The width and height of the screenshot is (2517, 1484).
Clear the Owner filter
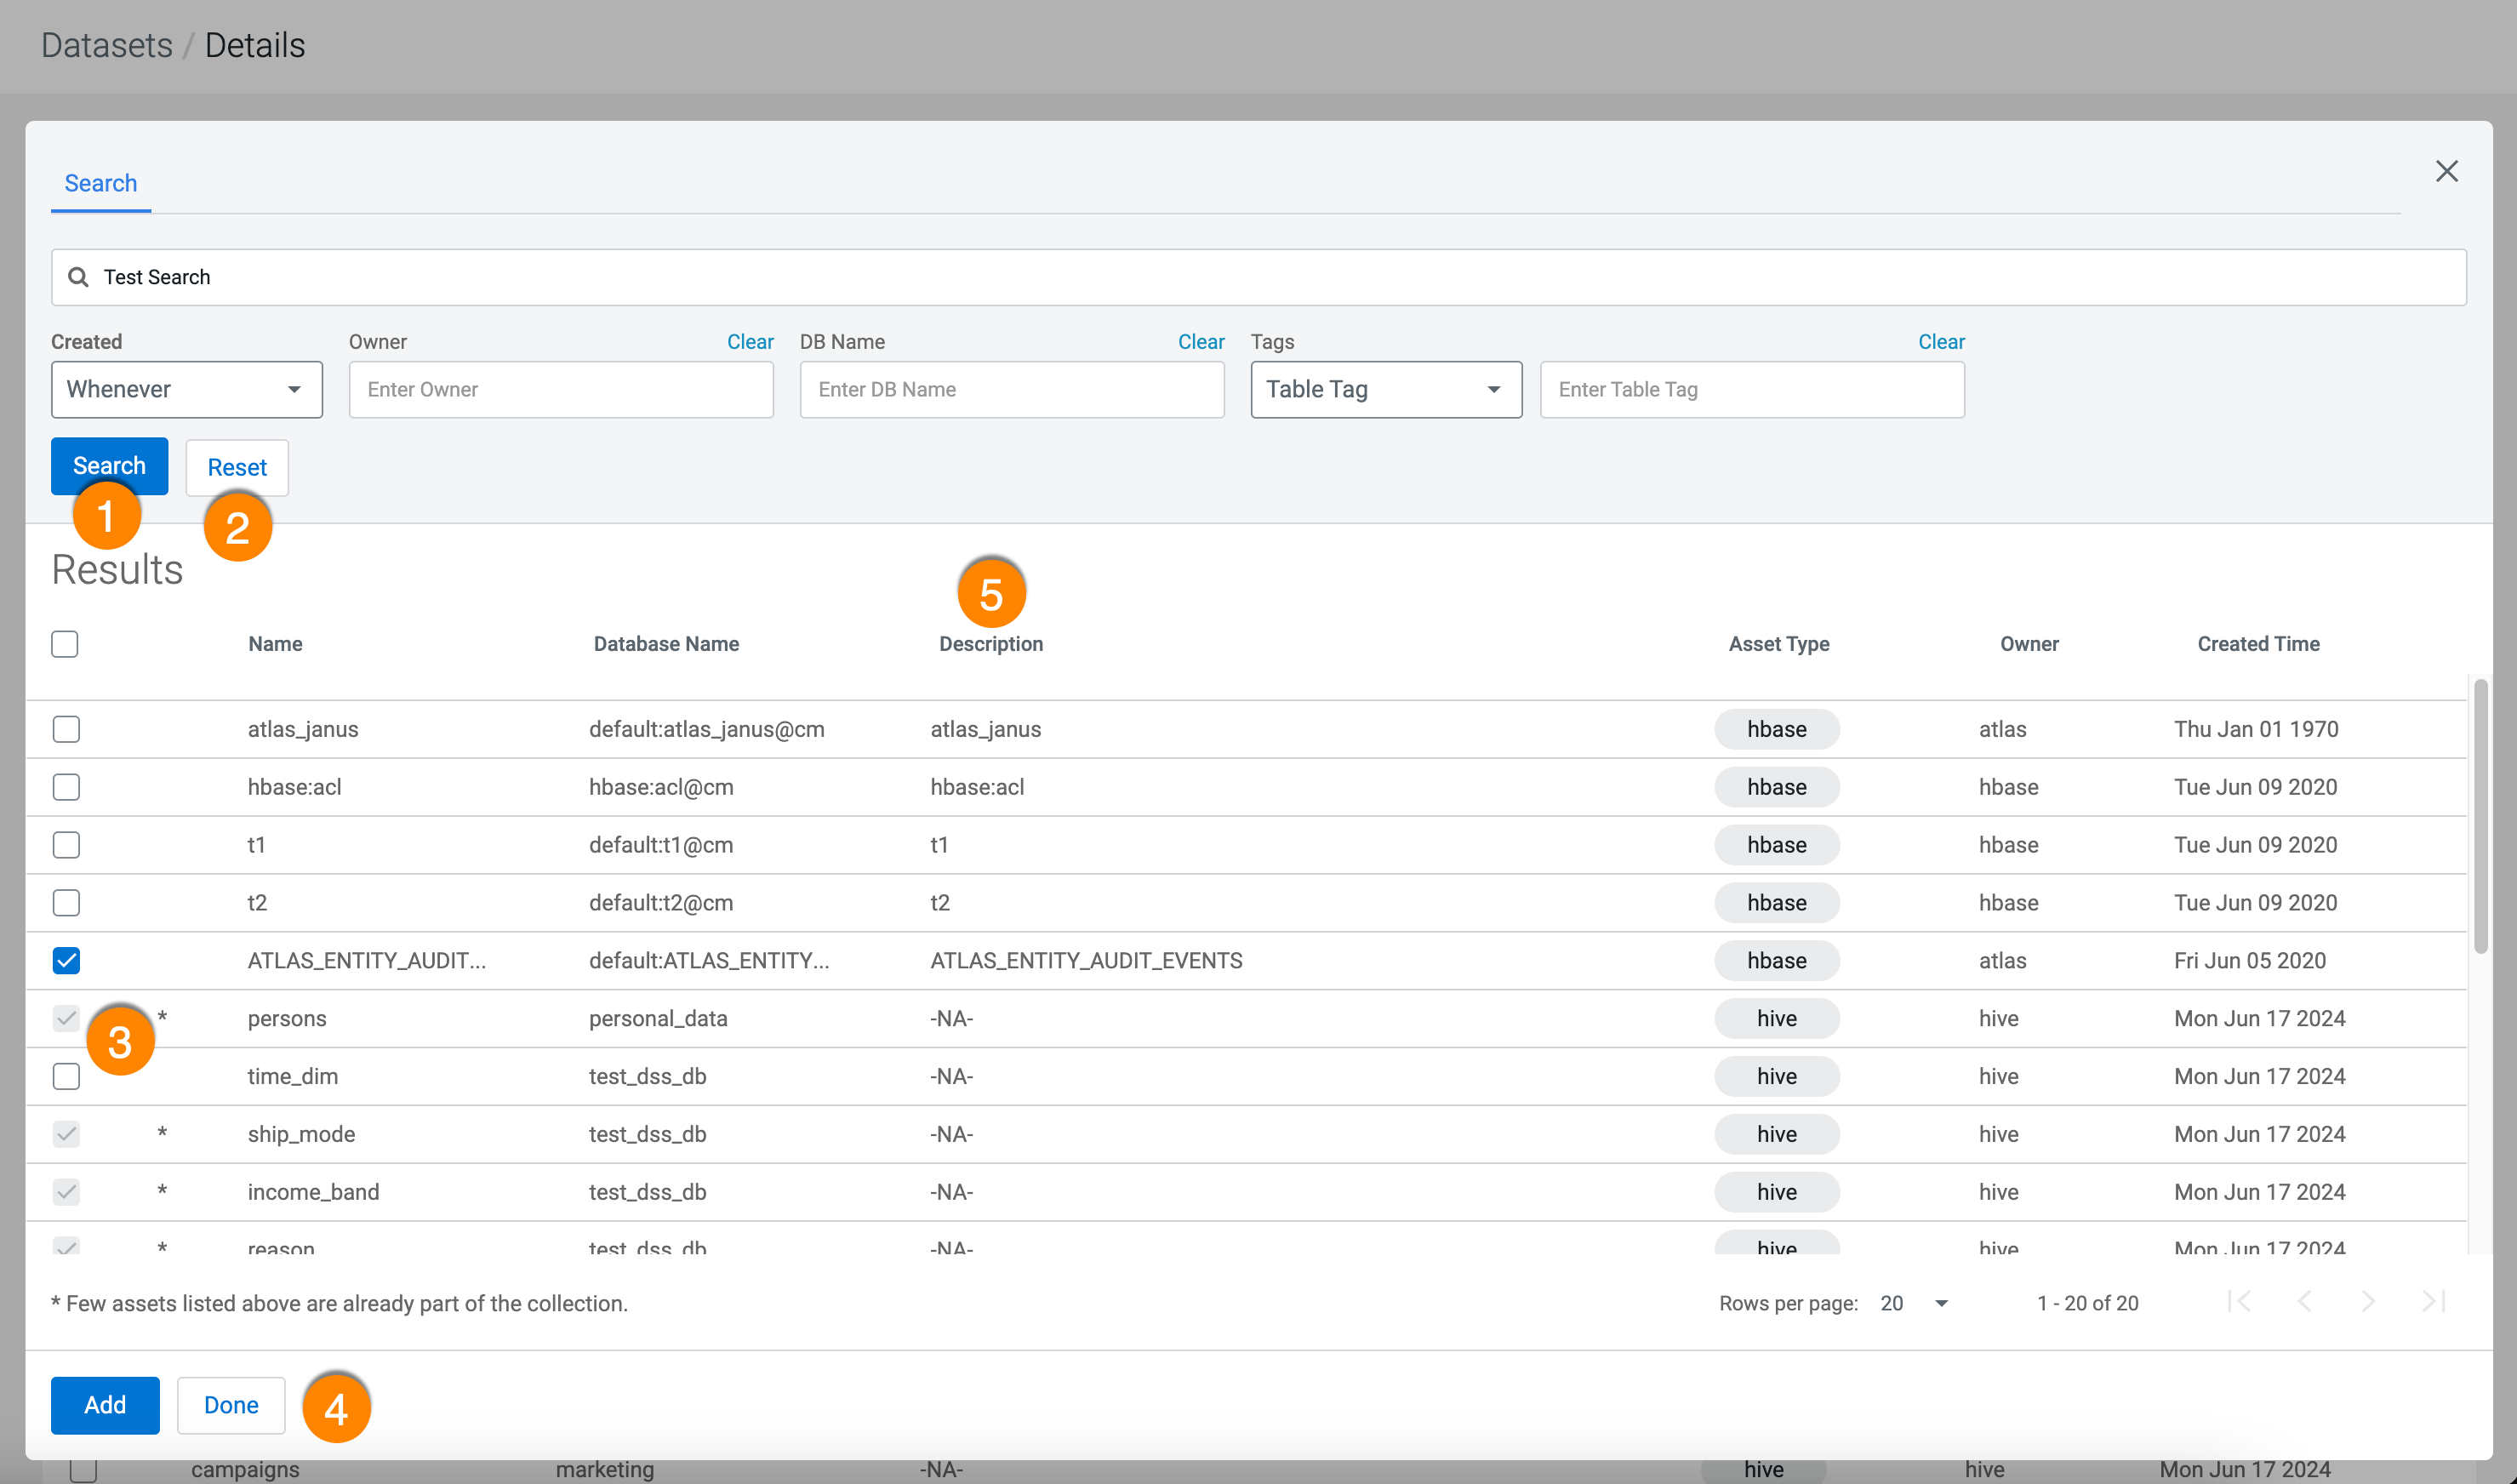coord(749,342)
